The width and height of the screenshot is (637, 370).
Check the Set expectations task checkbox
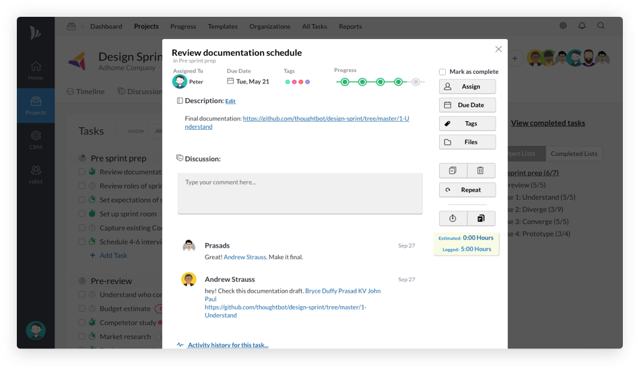tap(81, 200)
